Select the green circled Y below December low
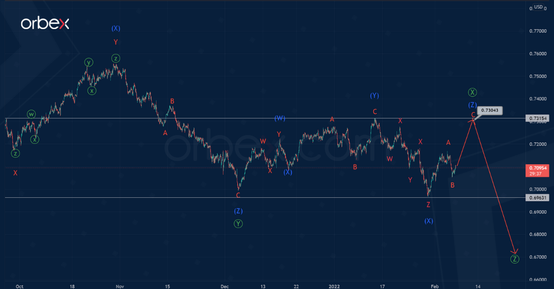The image size is (554, 289). [238, 224]
